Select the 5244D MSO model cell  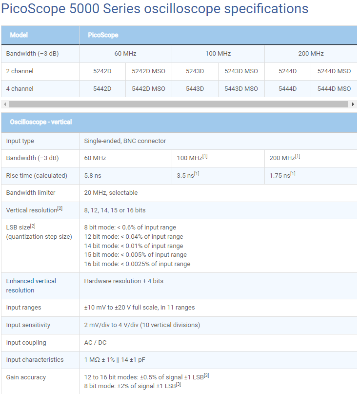pyautogui.click(x=334, y=71)
